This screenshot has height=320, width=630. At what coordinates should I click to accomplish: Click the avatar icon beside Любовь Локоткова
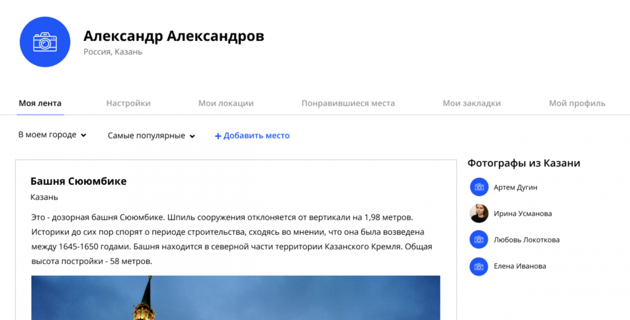[x=479, y=240]
